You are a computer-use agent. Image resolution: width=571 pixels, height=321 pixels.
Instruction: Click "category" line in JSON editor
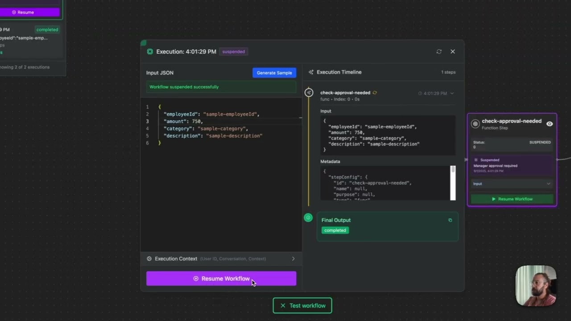pos(206,128)
